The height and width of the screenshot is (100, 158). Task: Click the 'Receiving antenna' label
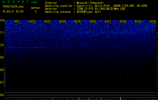pyautogui.click(x=58, y=12)
